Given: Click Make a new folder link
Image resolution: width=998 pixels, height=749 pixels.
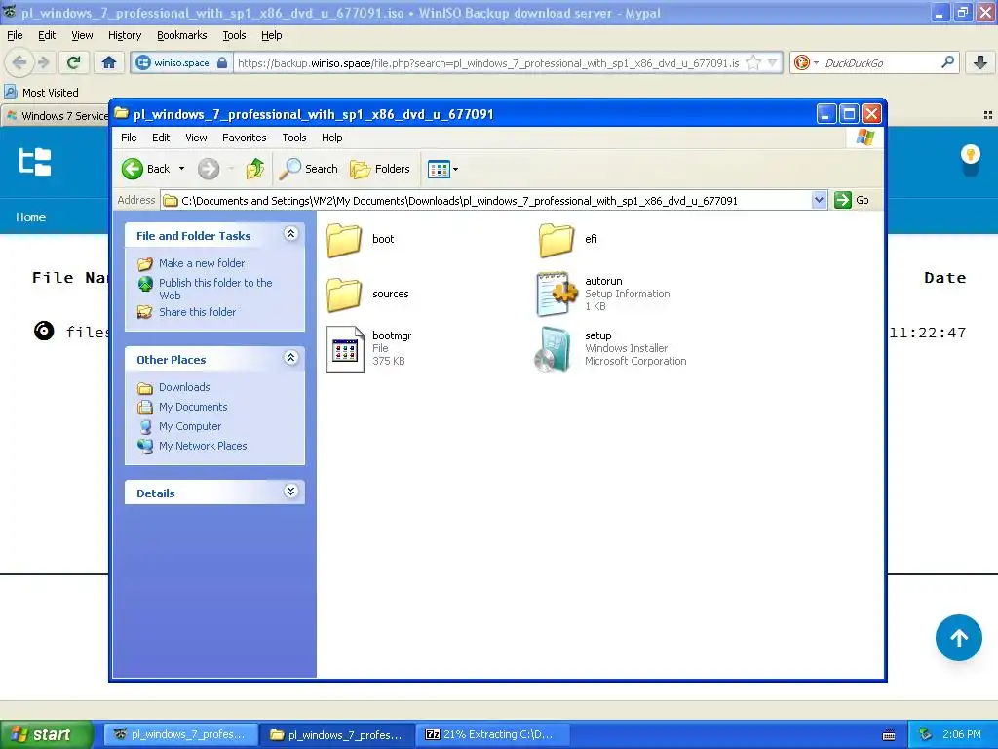Looking at the screenshot, I should click(202, 263).
